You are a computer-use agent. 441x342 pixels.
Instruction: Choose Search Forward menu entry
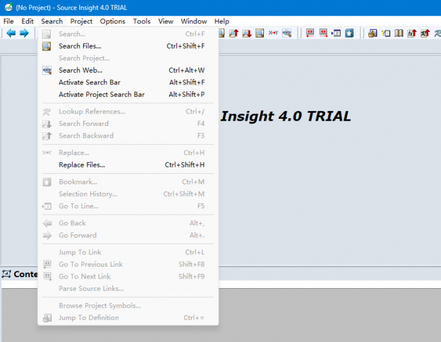128,124
